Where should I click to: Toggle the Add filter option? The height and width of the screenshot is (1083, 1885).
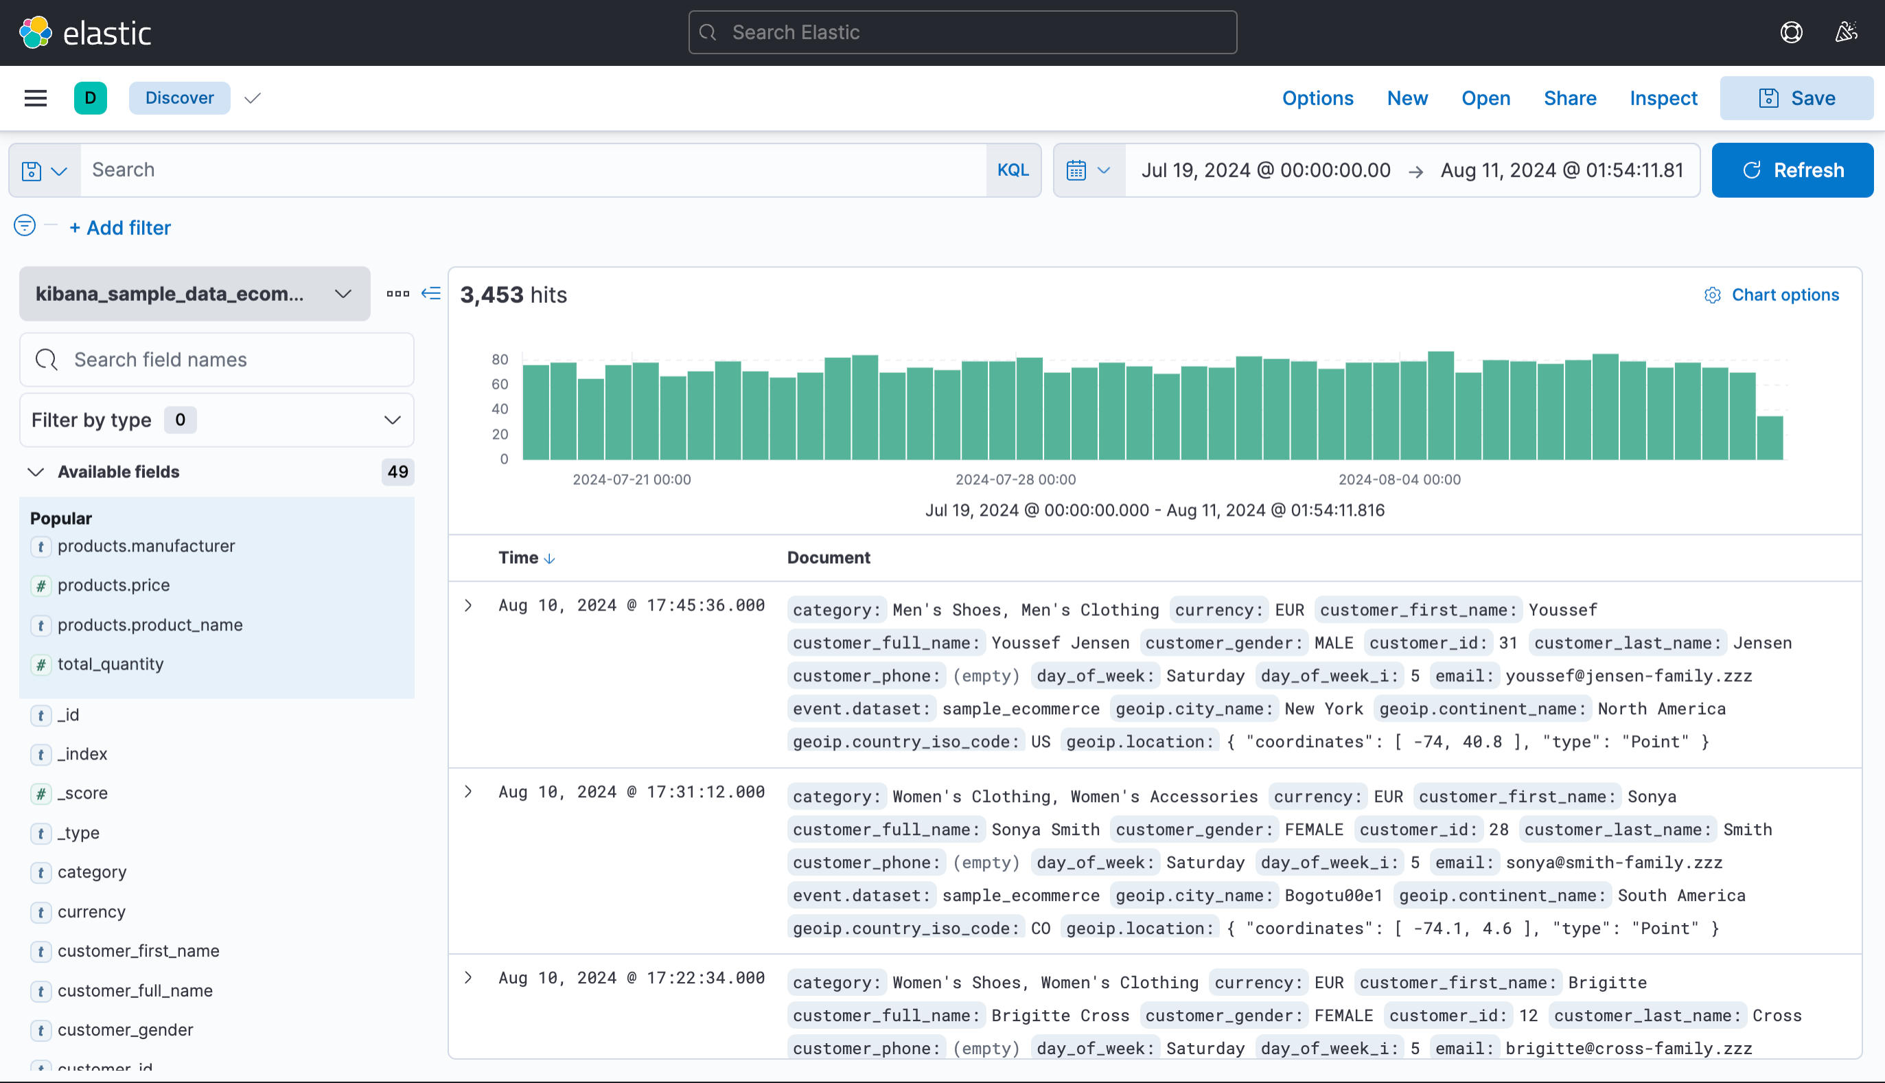[119, 227]
